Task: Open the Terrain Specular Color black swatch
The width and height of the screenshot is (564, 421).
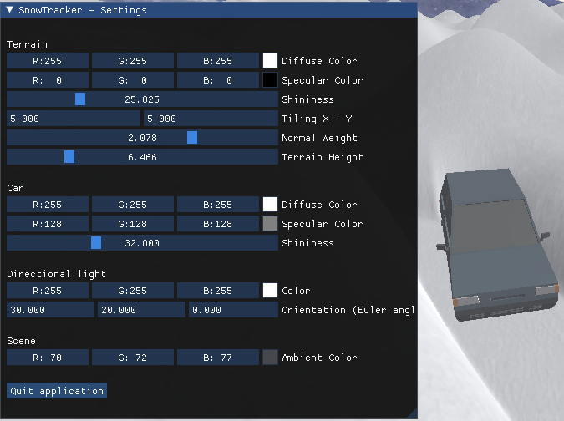Action: point(270,80)
